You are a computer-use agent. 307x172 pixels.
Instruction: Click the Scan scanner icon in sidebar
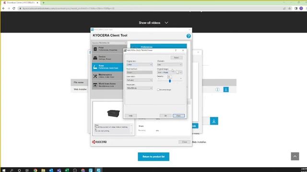[x=95, y=67]
